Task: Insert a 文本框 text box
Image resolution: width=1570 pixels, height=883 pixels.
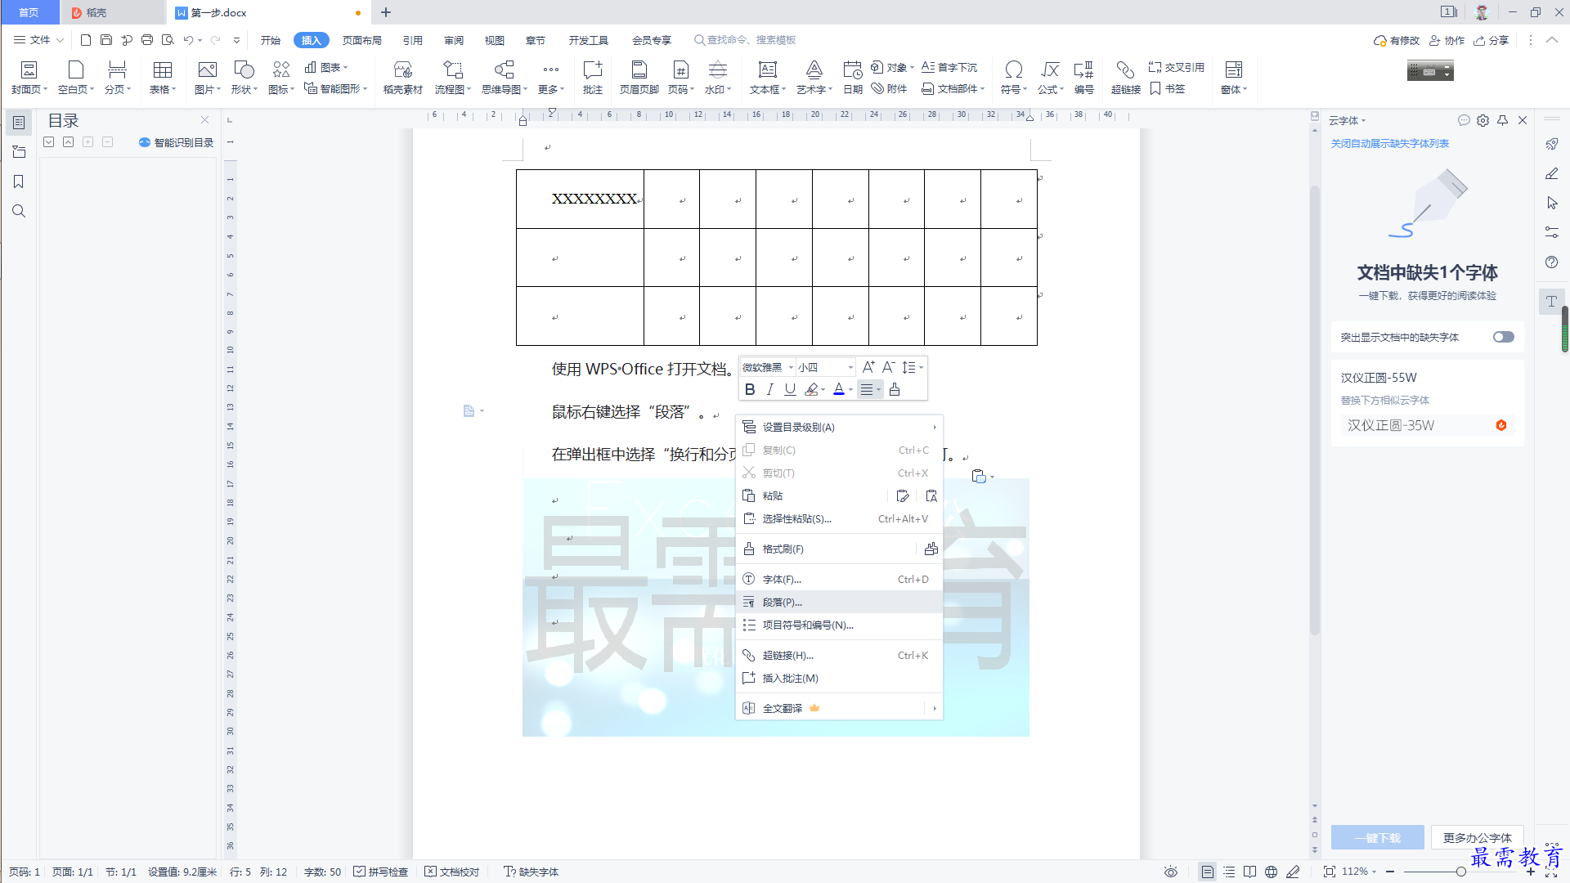Action: 767,78
